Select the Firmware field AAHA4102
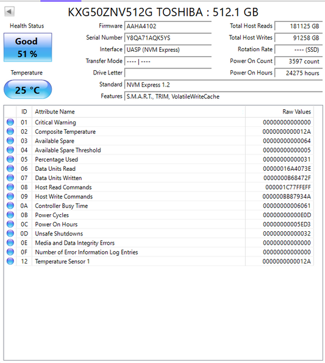 168,26
